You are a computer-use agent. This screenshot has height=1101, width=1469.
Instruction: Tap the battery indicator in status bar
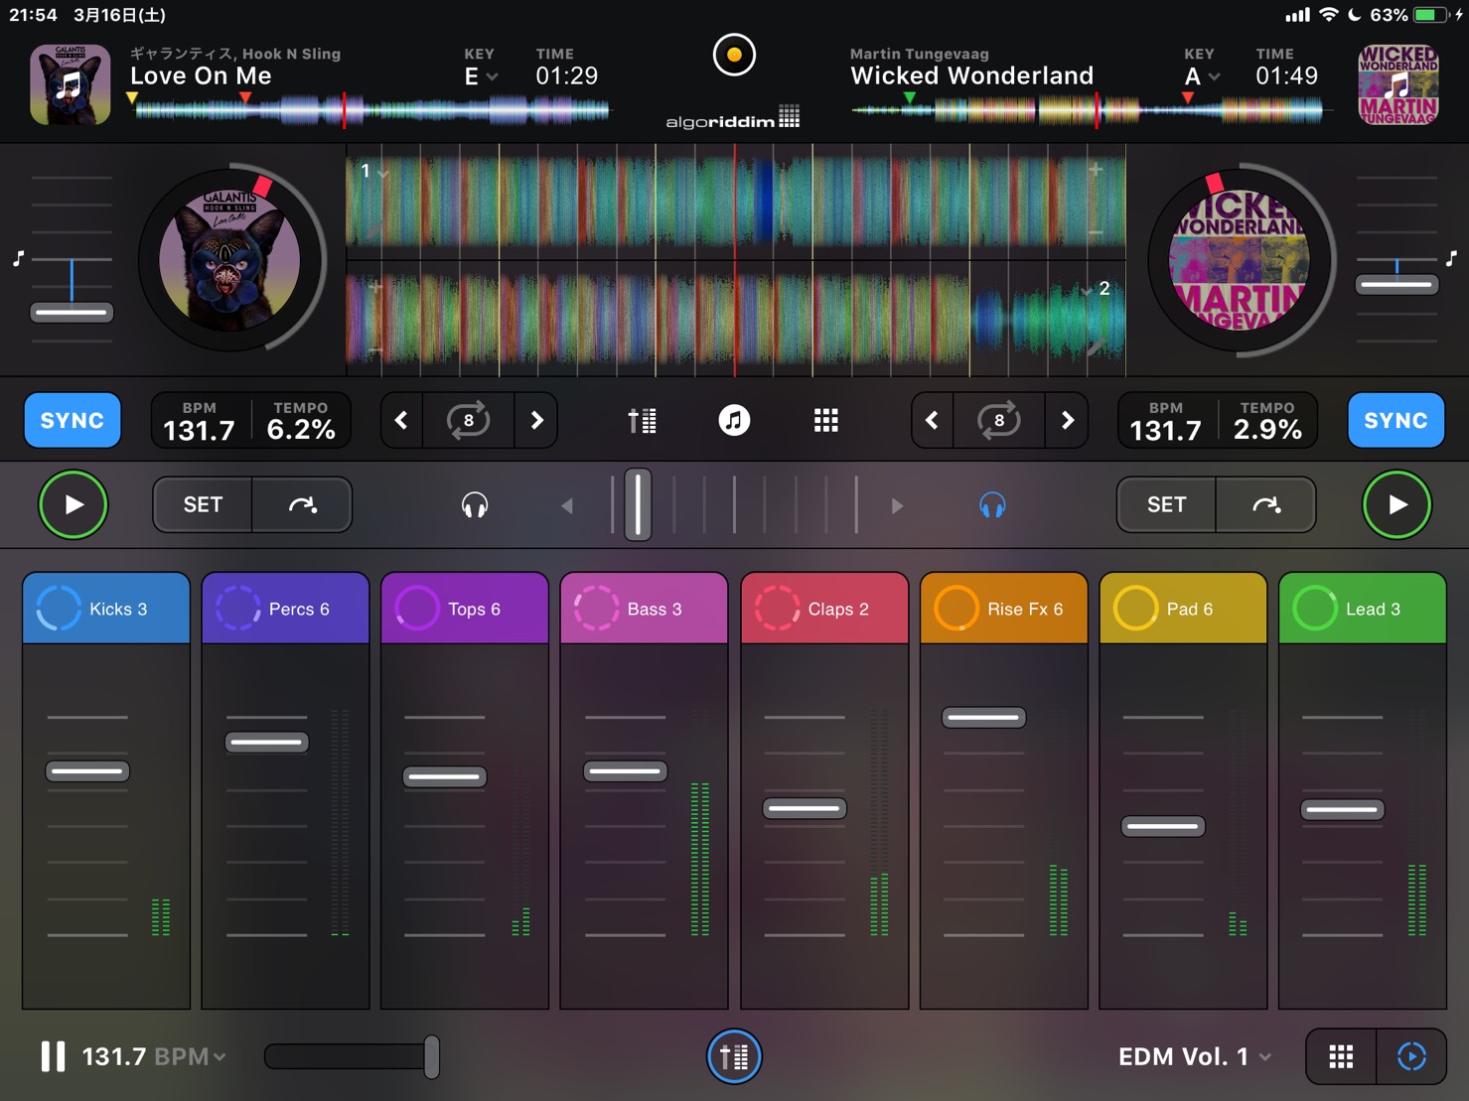click(1430, 15)
